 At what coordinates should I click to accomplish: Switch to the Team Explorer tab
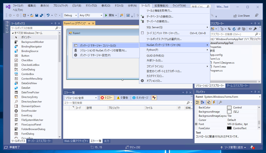pos(237,86)
